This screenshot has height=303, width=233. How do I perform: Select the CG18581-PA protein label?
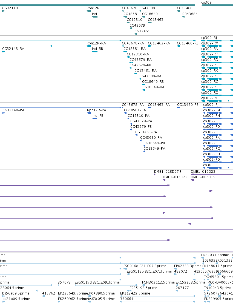pos(135,110)
